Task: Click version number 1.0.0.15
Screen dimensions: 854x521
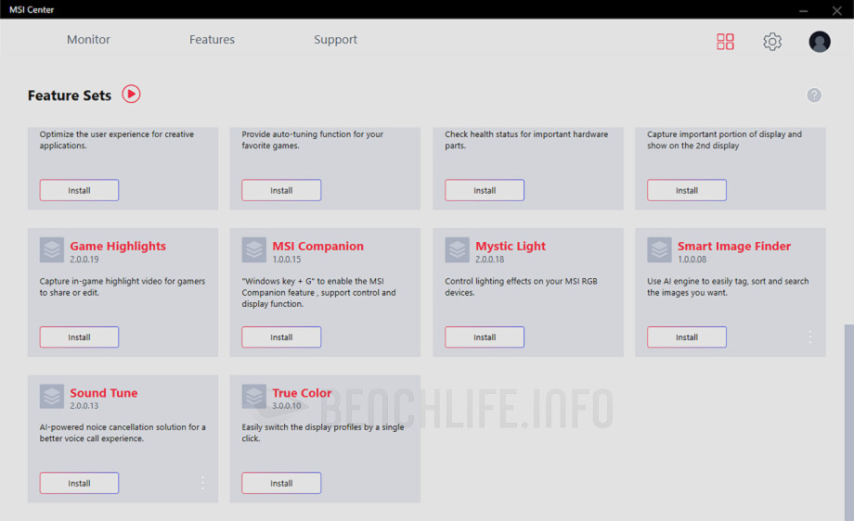Action: click(x=287, y=260)
